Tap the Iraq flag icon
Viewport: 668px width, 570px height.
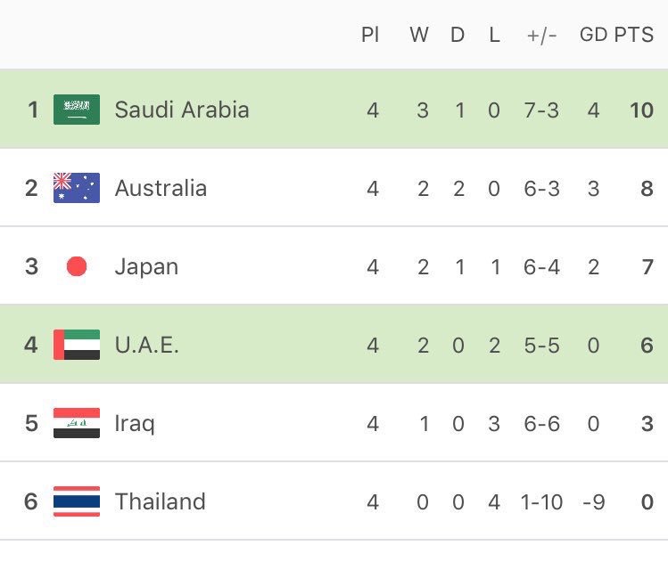77,423
